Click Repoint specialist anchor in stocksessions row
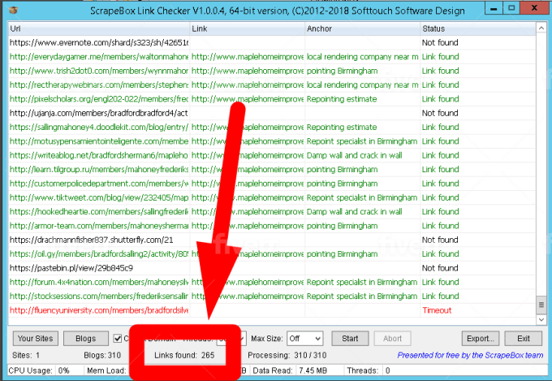This screenshot has width=552, height=381. (362, 297)
